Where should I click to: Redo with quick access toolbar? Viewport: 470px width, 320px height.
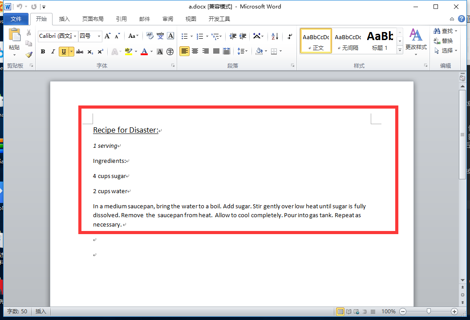(33, 7)
